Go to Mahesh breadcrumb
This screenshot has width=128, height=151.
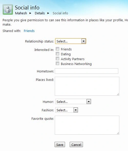pos(21,13)
